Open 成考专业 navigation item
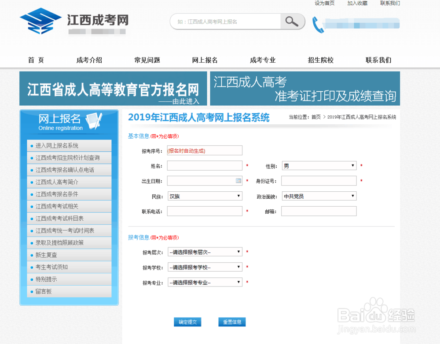This screenshot has width=440, height=344. tap(263, 60)
